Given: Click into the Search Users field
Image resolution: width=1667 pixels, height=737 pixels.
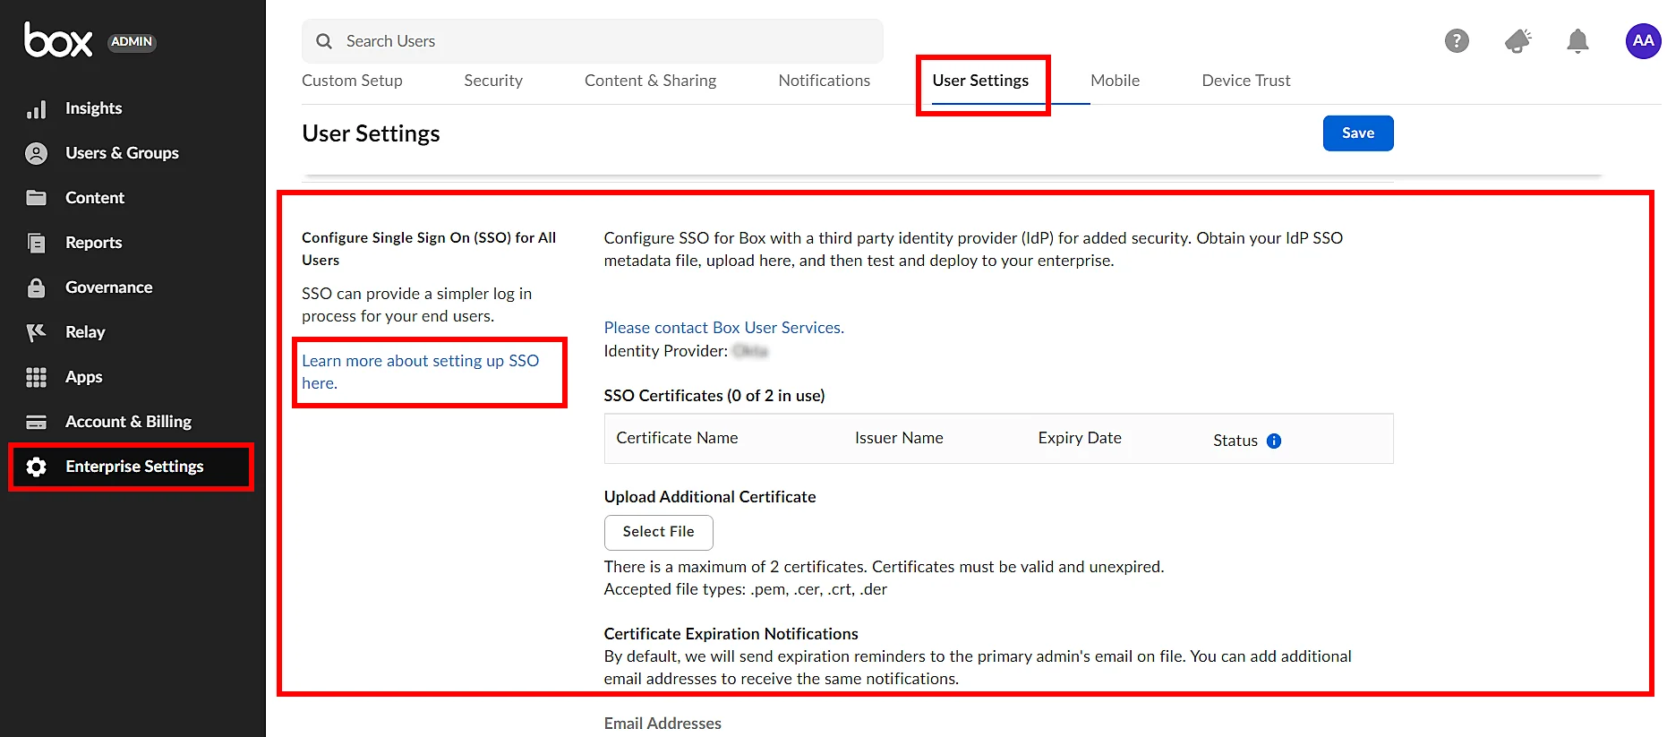Looking at the screenshot, I should [593, 41].
